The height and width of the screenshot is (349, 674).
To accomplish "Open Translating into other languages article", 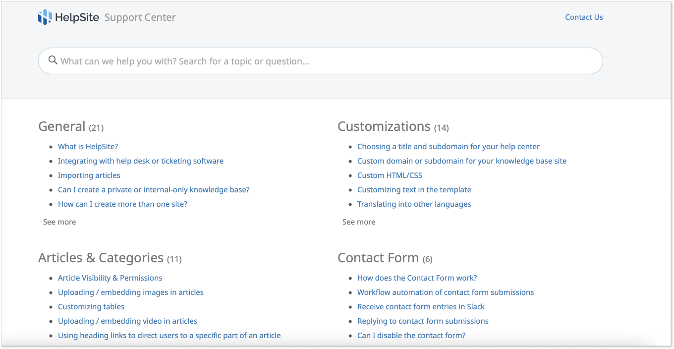I will coord(414,204).
